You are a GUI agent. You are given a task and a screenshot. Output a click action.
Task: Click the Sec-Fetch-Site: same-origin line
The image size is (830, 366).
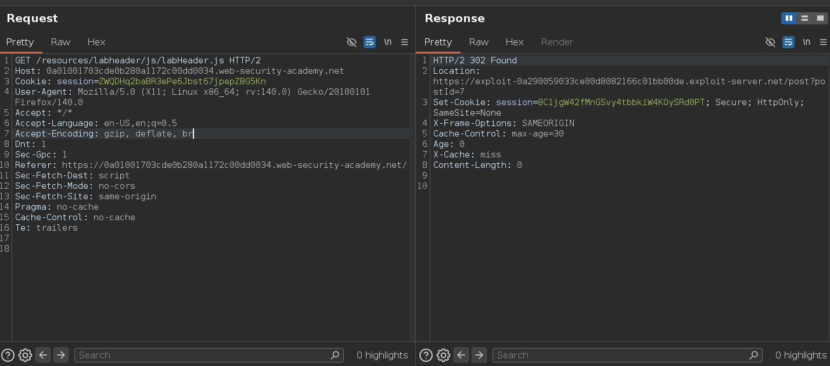tap(85, 196)
